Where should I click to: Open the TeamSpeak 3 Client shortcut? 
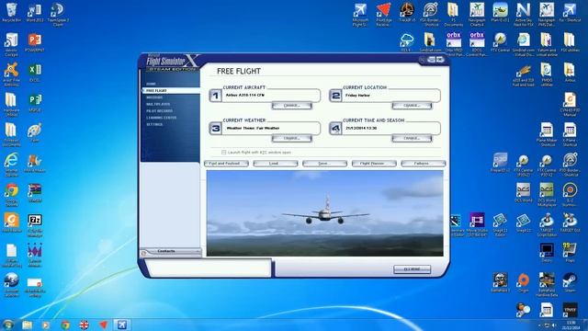57,10
